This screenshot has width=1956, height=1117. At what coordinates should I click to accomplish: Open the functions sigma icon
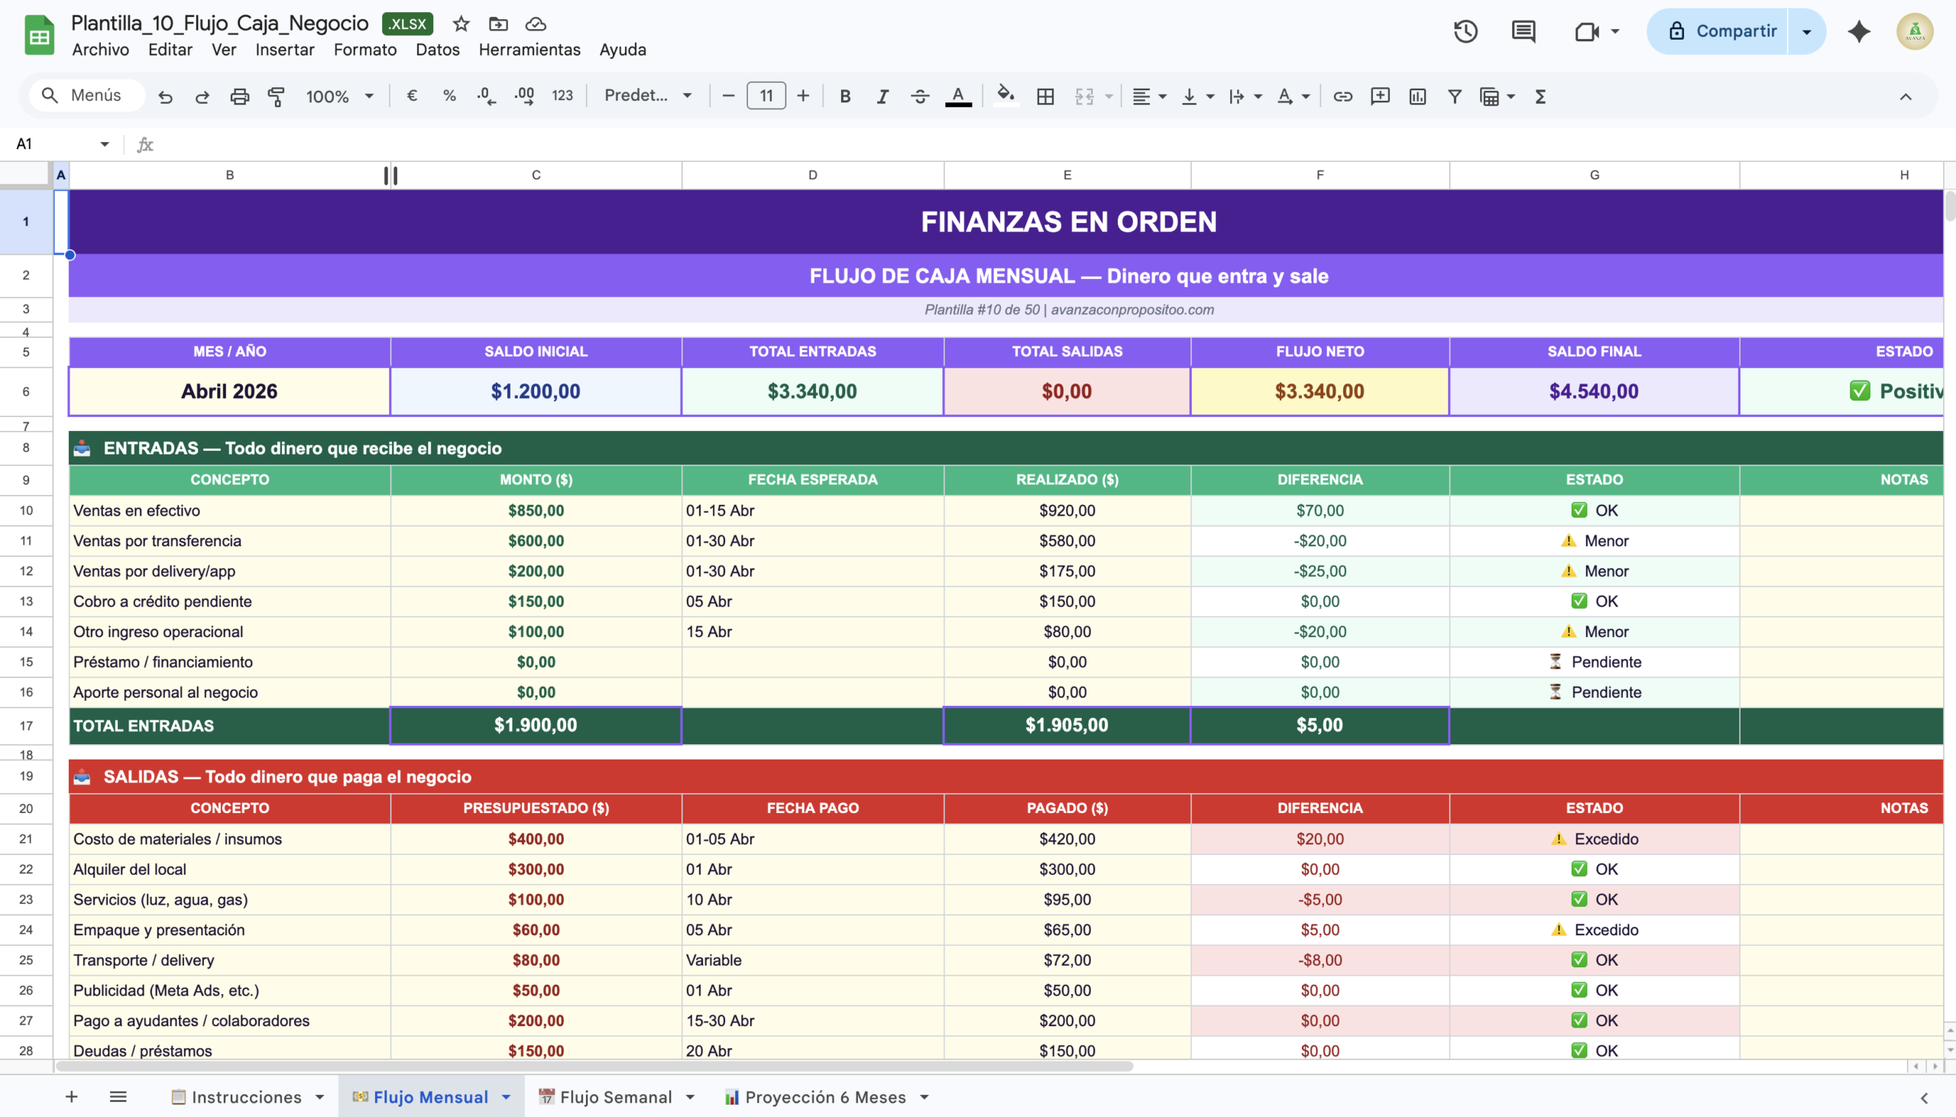(1540, 97)
